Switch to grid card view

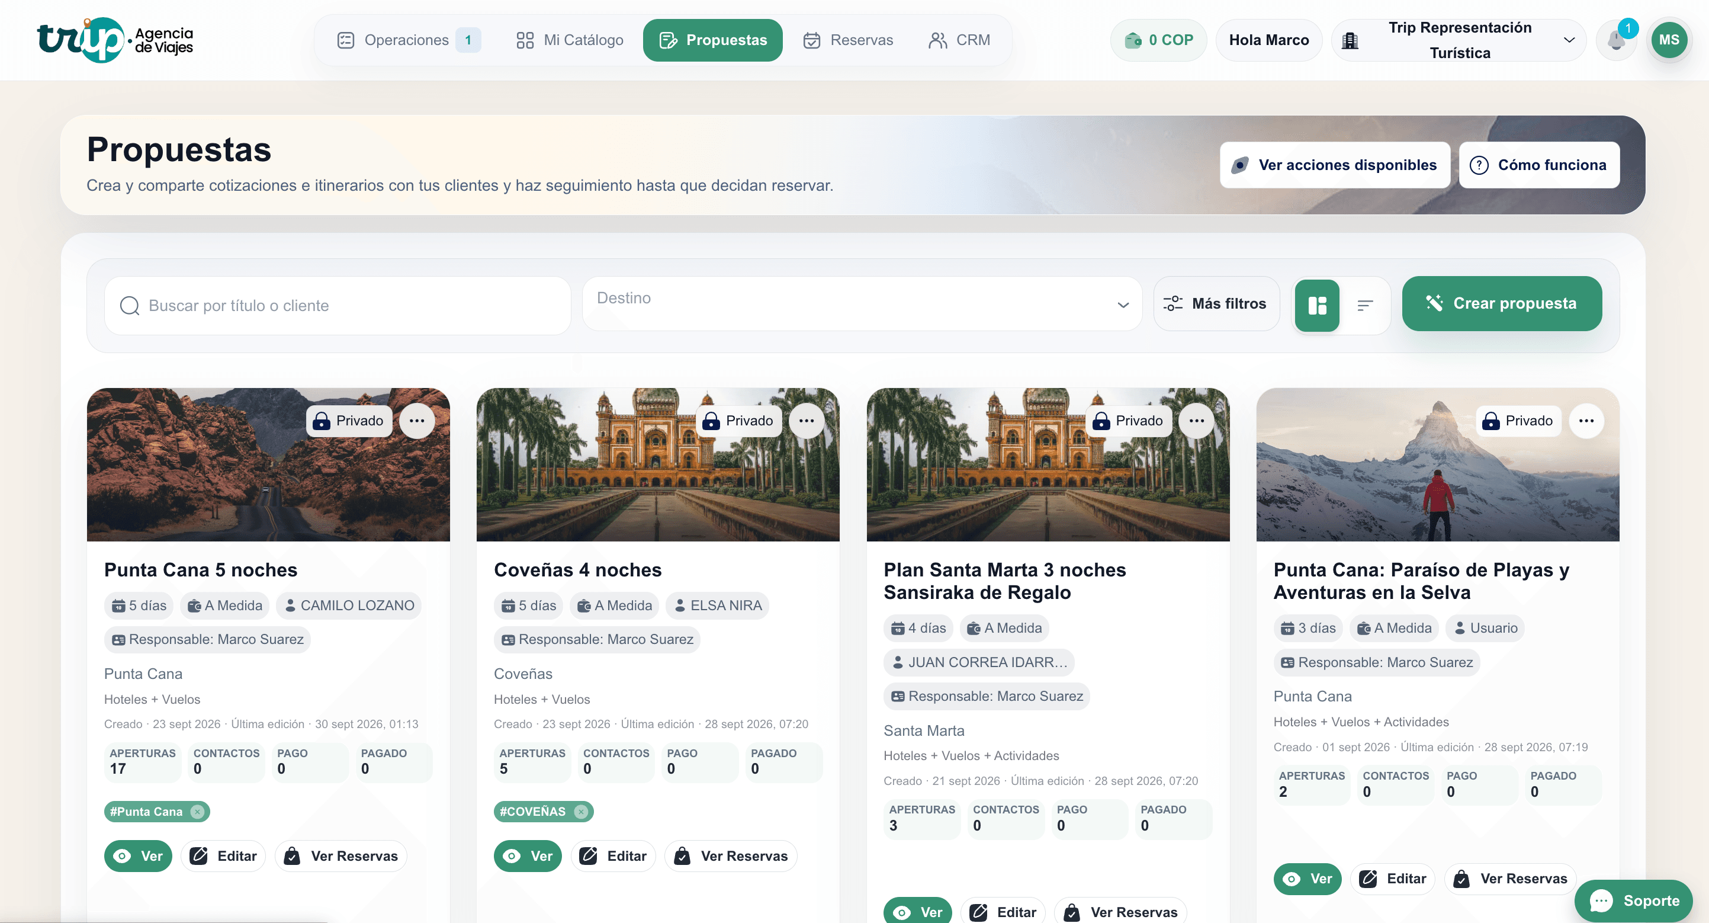1317,305
